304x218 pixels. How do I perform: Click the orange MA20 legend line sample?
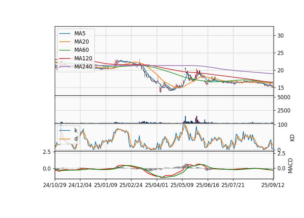(65, 42)
